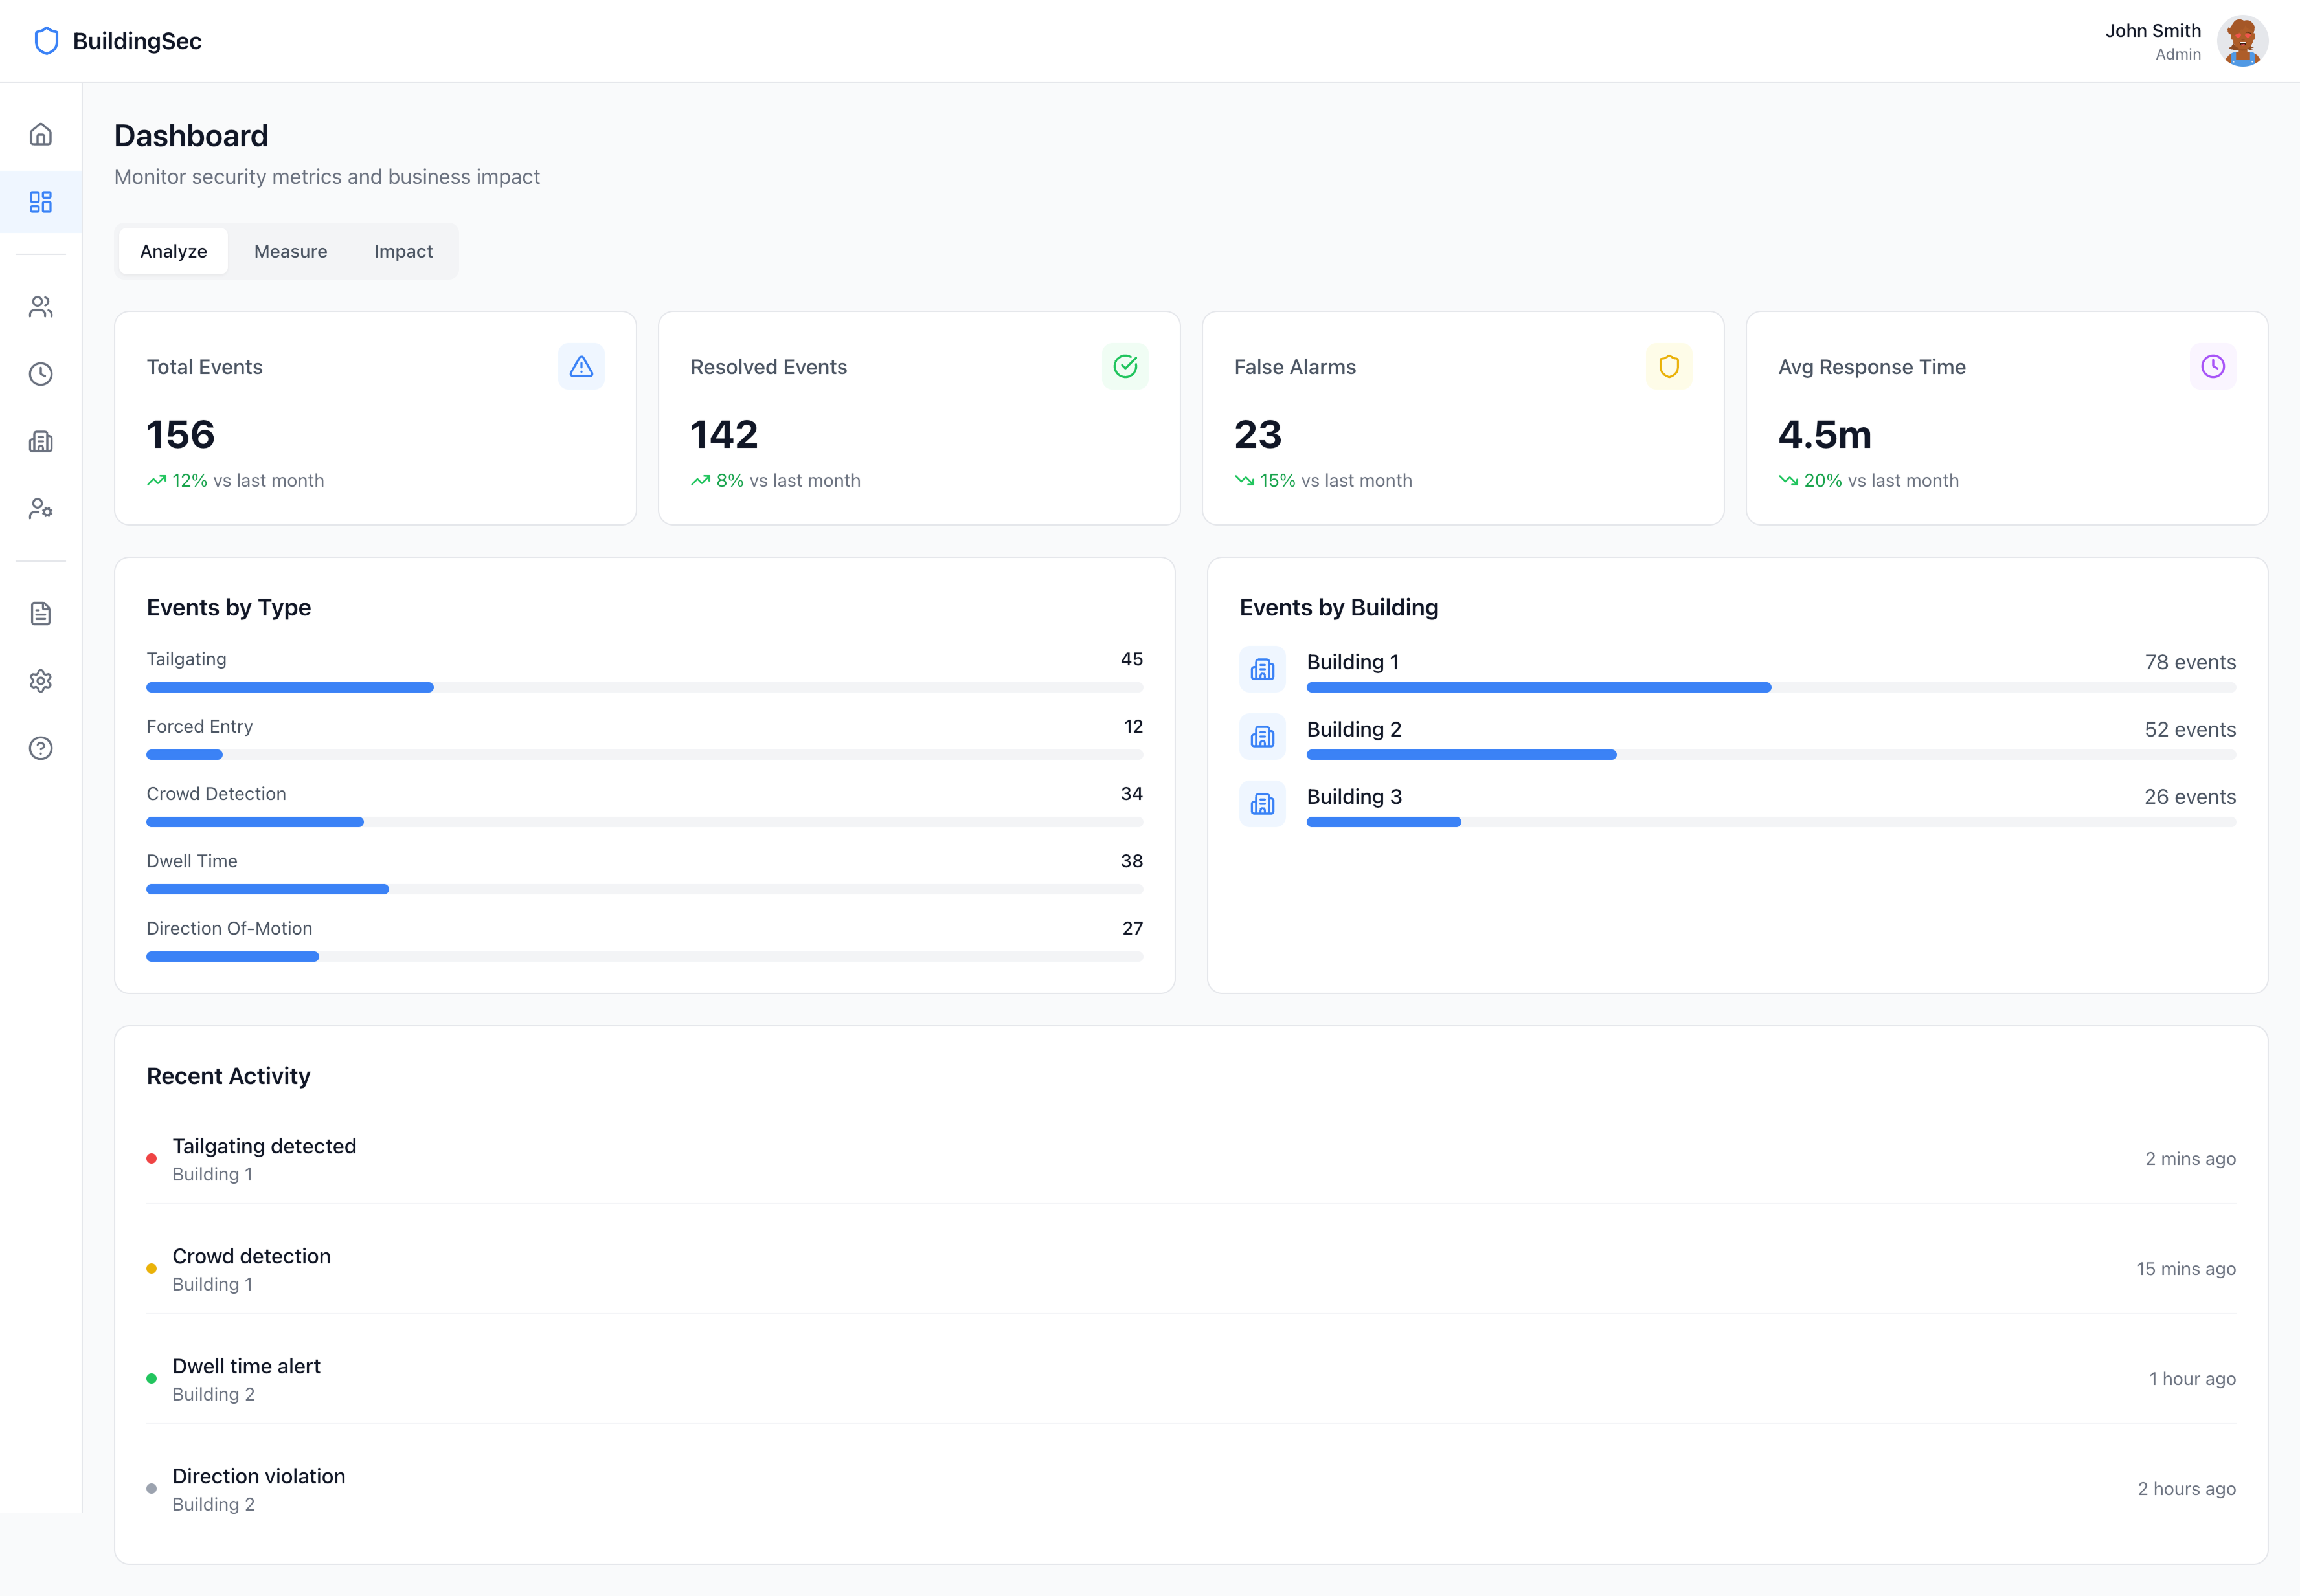Click the Forced Entry progress bar
Viewport: 2300px width, 1596px height.
click(x=644, y=754)
